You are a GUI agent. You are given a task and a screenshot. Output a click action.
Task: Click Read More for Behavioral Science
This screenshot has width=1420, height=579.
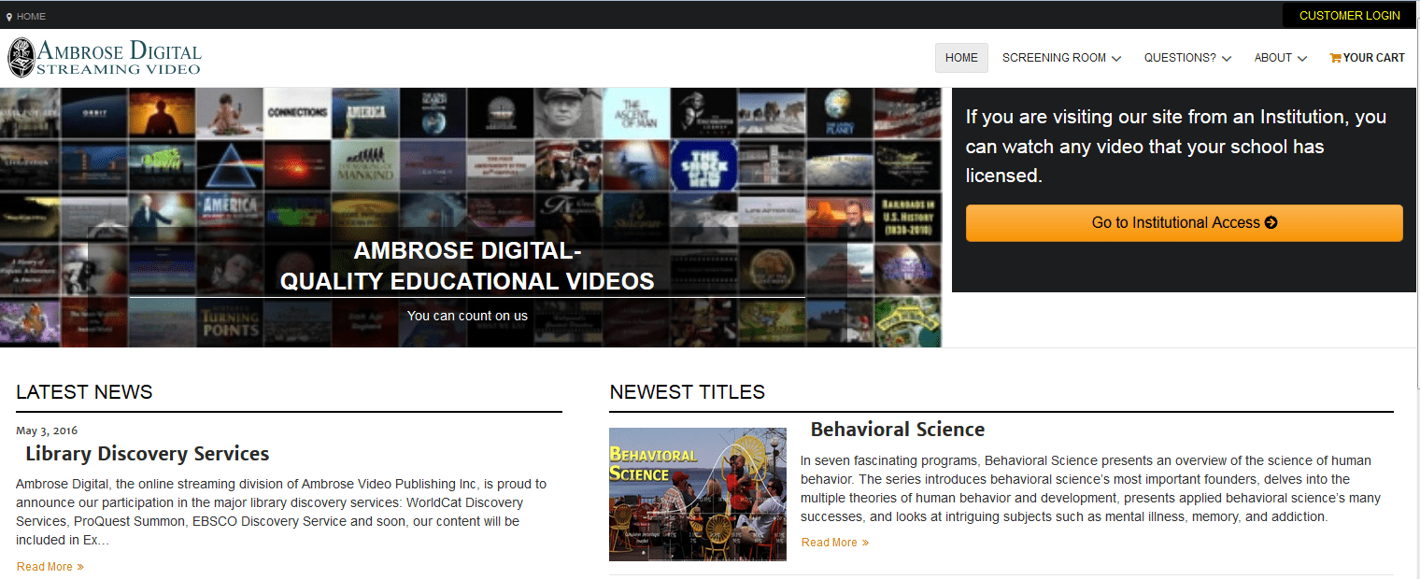[828, 542]
